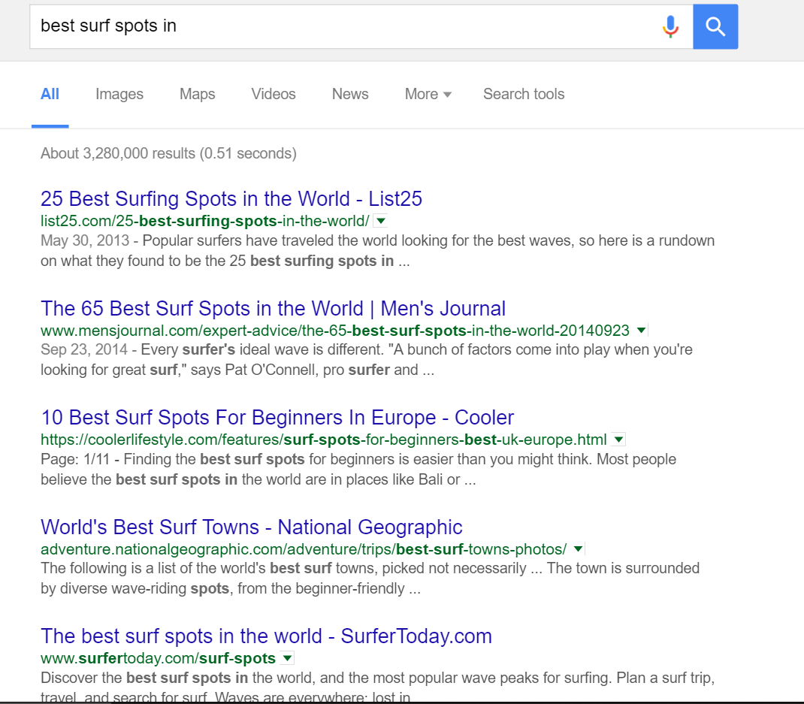Expand the More dropdown menu
The image size is (804, 704).
click(x=428, y=95)
